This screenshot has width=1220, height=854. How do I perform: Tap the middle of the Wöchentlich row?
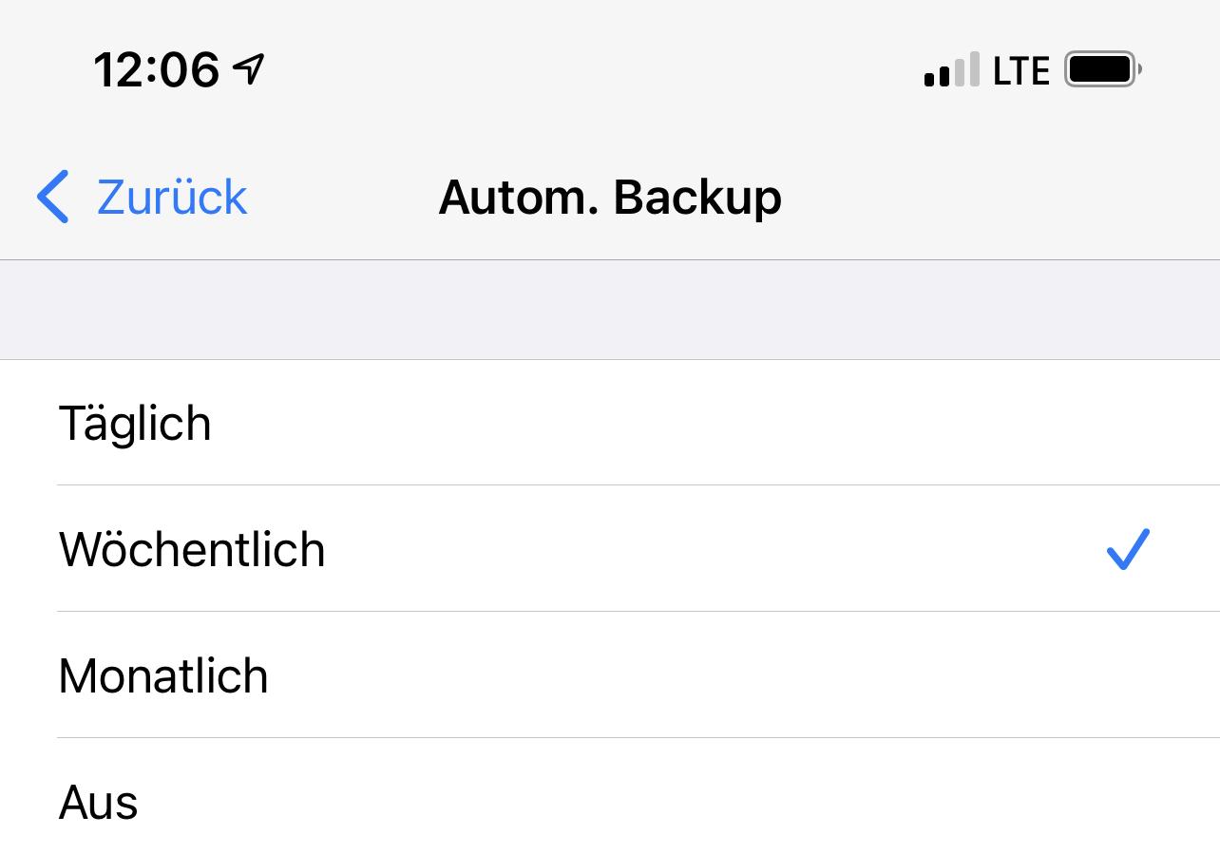click(x=610, y=549)
